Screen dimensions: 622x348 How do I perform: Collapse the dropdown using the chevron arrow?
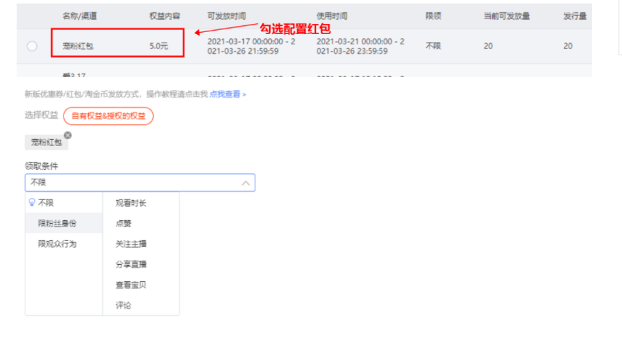[x=246, y=183]
